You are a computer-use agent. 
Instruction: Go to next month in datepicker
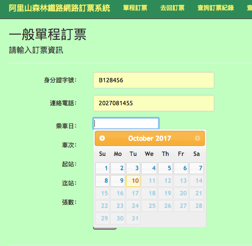[197, 138]
